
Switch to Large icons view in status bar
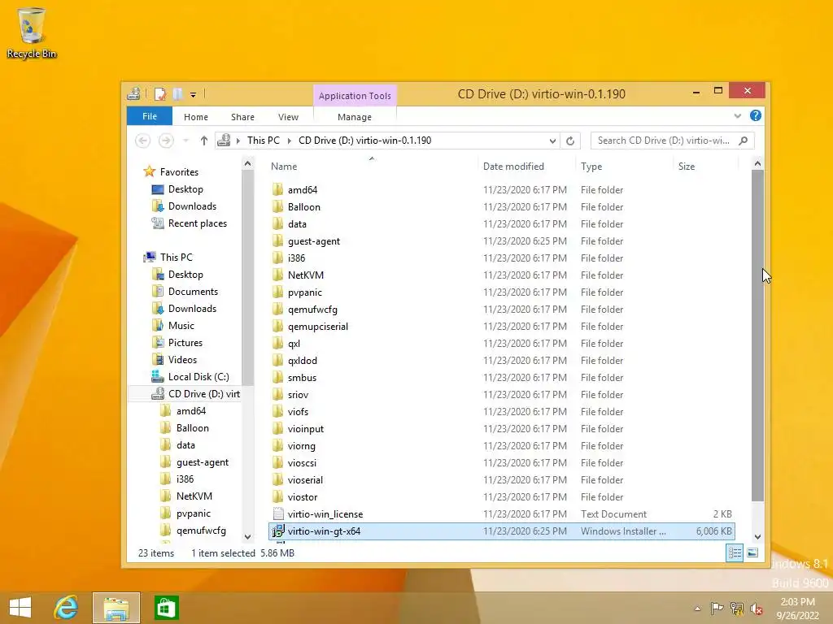(x=752, y=552)
